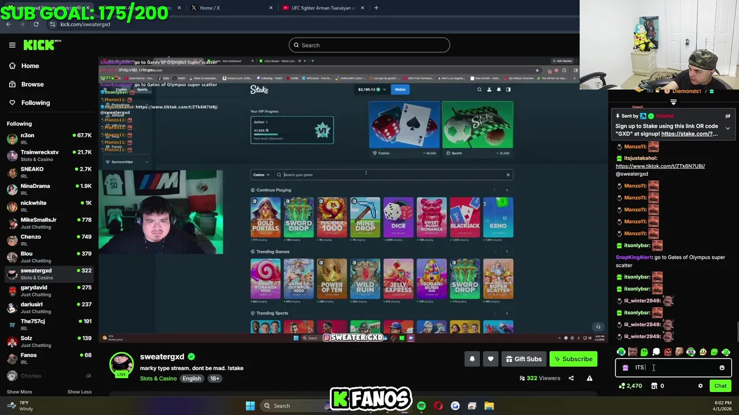Open File Explorer from the taskbar
The width and height of the screenshot is (739, 415).
489,406
